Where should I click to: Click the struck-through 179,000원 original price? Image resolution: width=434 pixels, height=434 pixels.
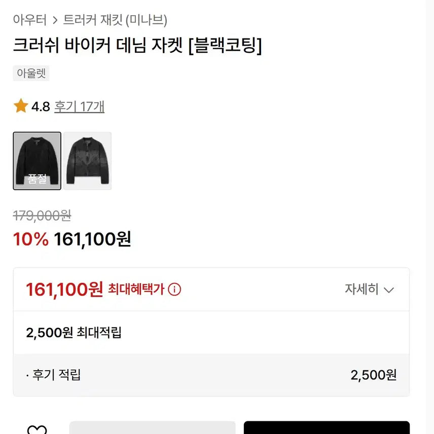pos(42,215)
